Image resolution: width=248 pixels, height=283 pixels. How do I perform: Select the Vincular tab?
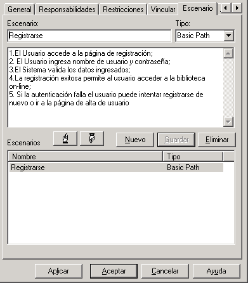point(163,10)
